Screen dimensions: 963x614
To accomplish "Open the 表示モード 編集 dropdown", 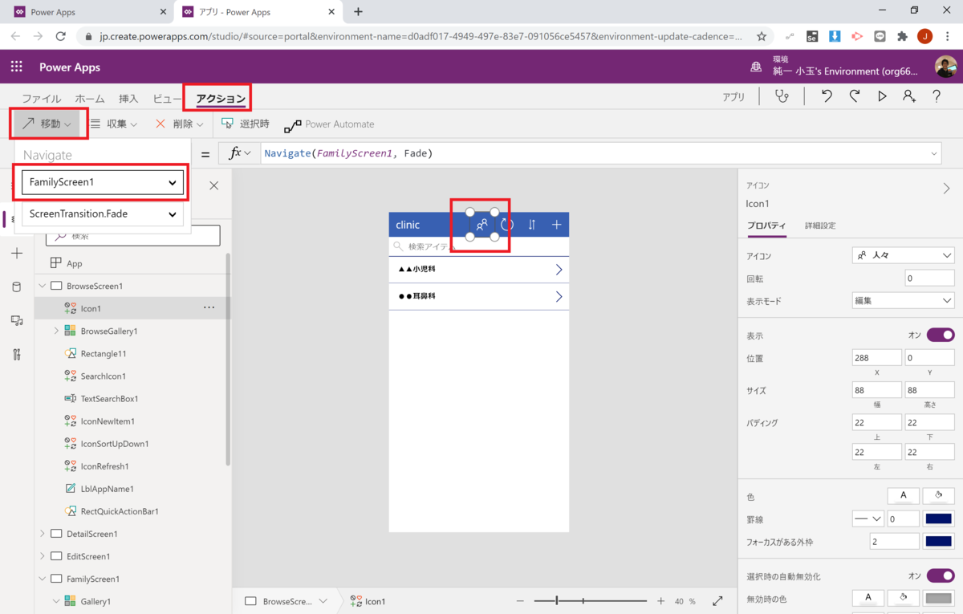I will tap(903, 300).
